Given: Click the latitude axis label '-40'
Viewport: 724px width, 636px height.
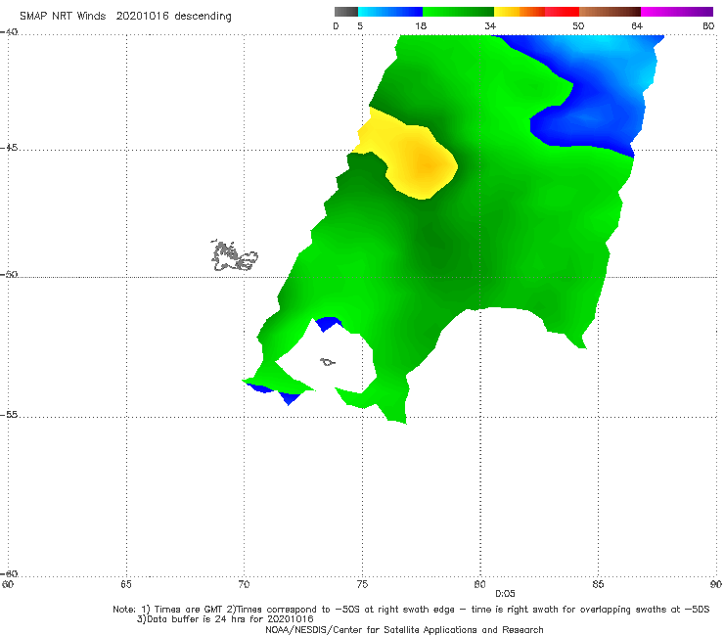Looking at the screenshot, I should (9, 32).
